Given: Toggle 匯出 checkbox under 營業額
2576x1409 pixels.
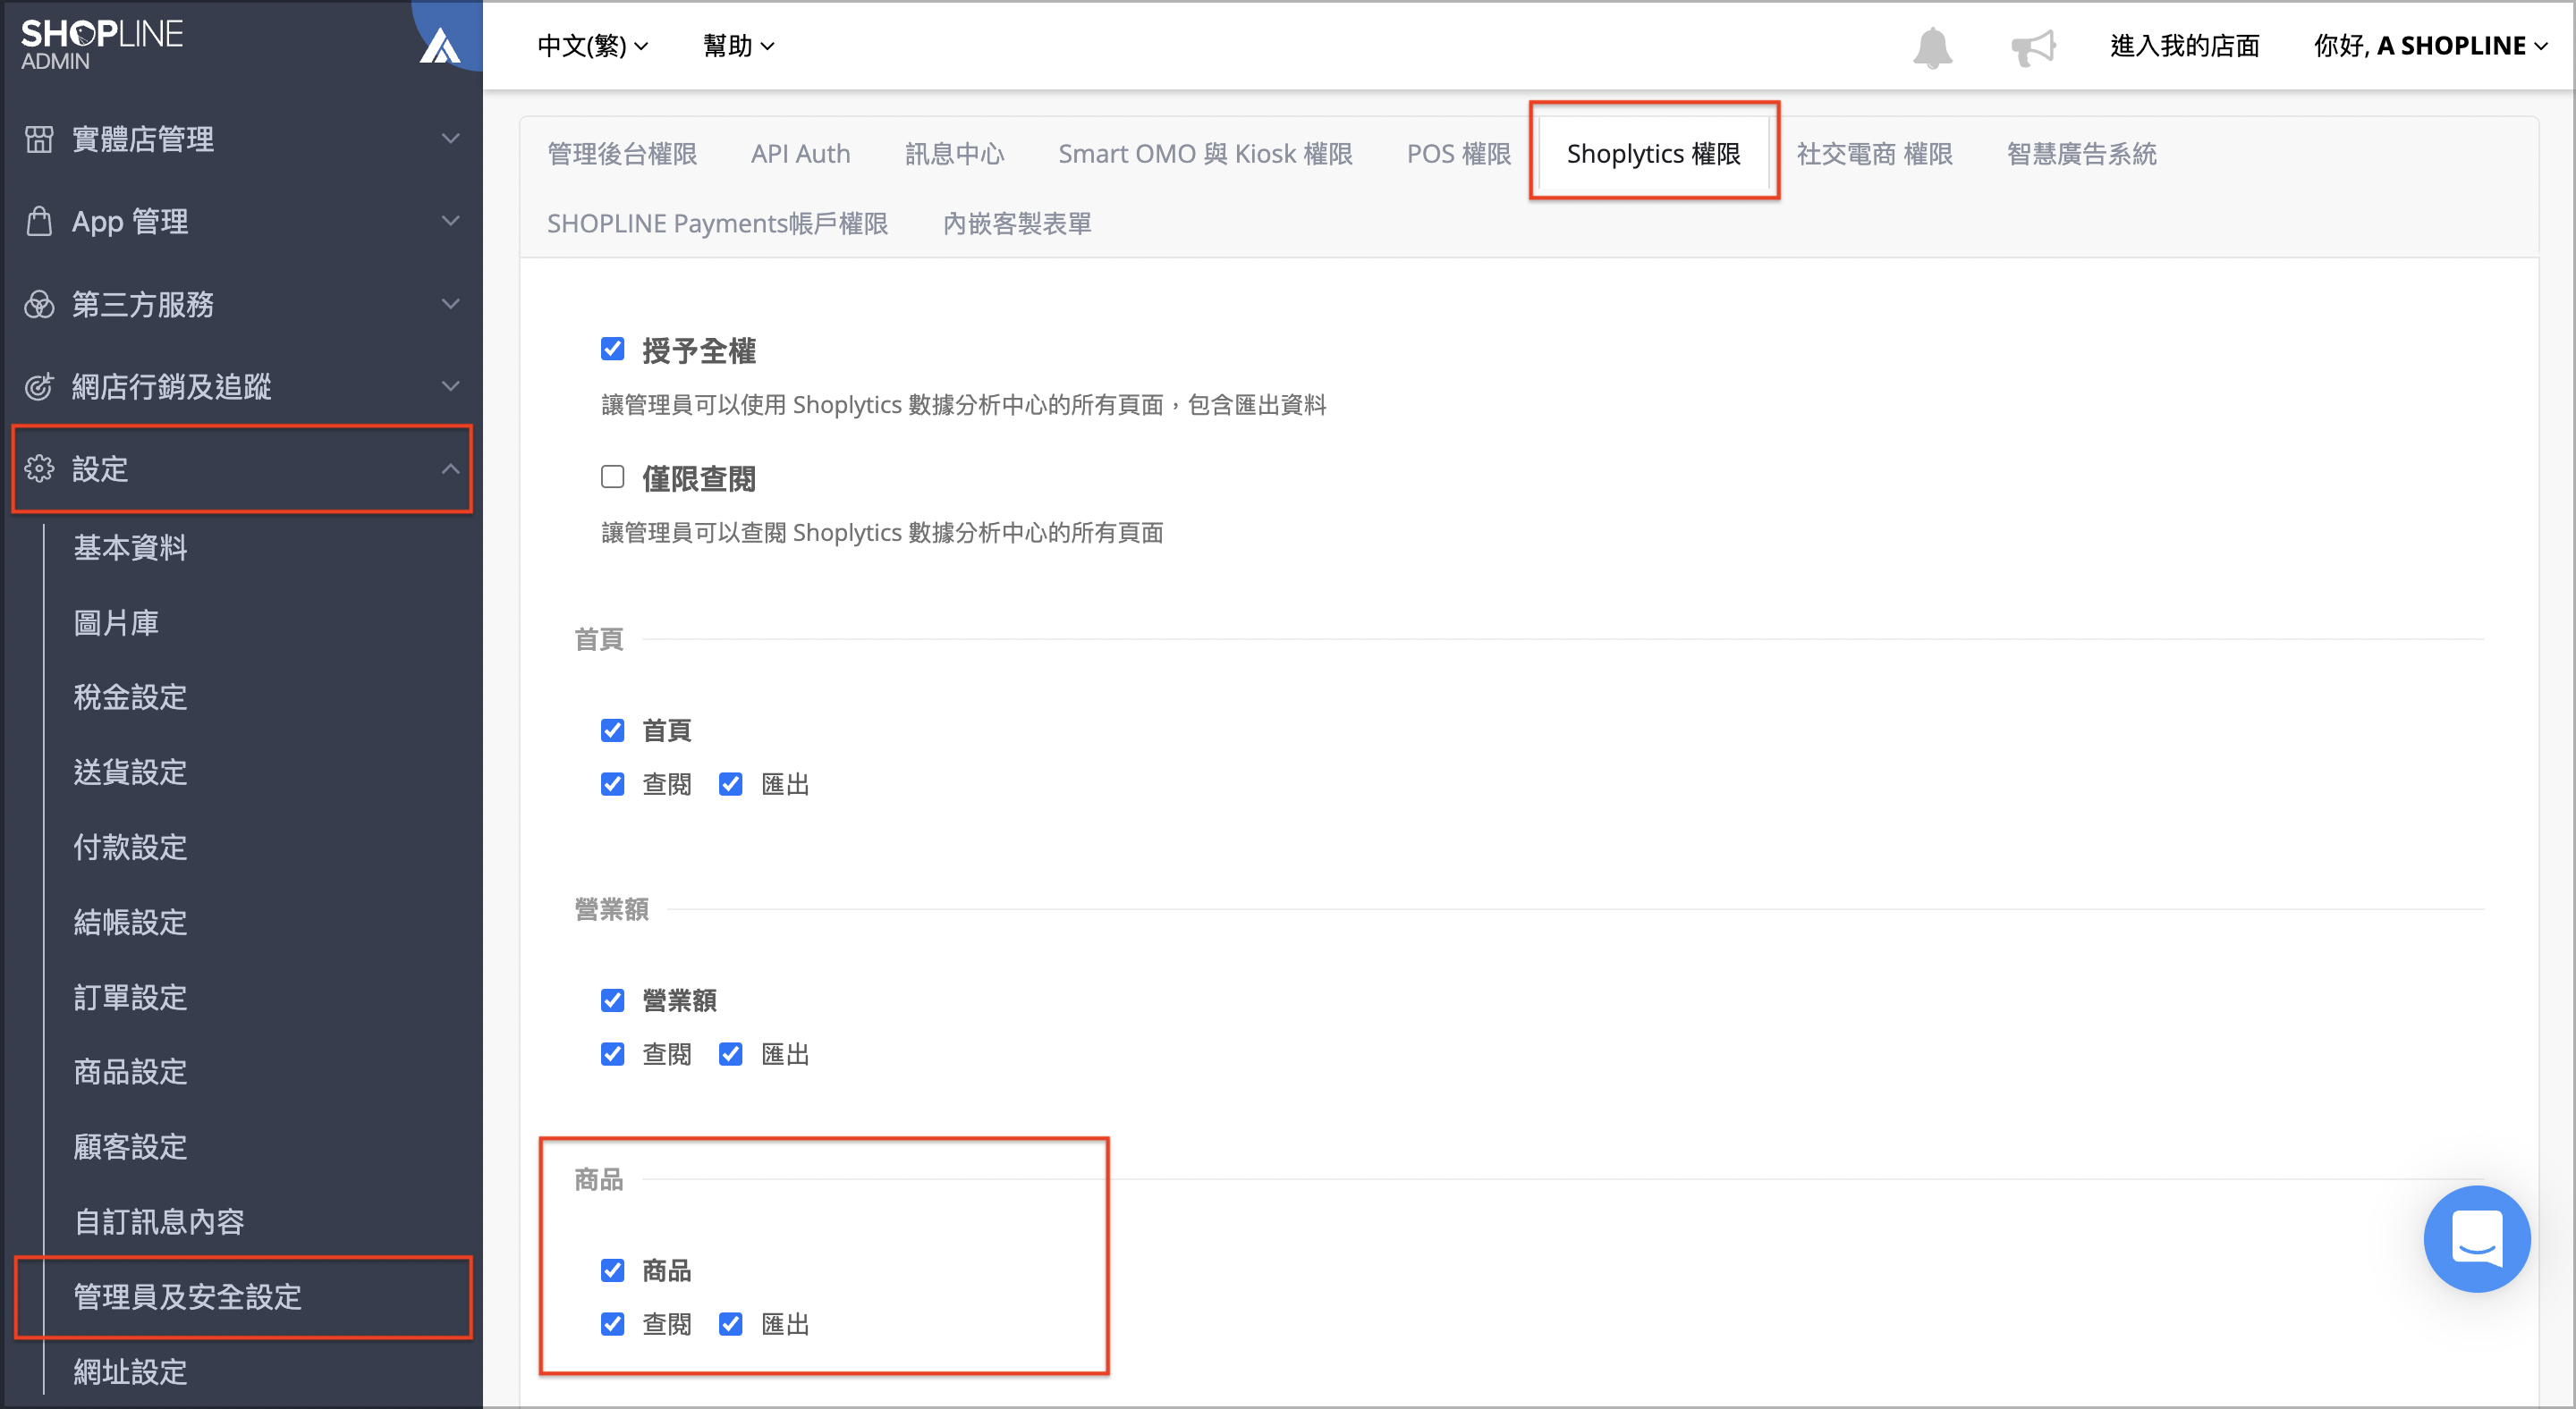Looking at the screenshot, I should click(x=731, y=1054).
